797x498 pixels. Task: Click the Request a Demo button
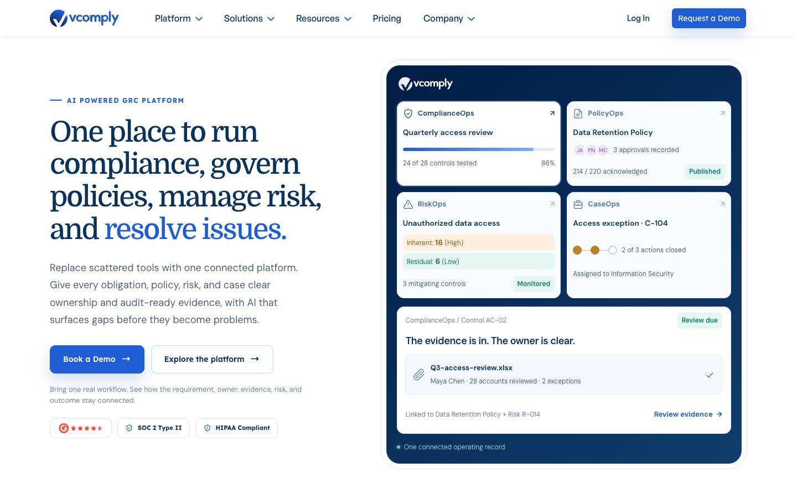(x=709, y=18)
